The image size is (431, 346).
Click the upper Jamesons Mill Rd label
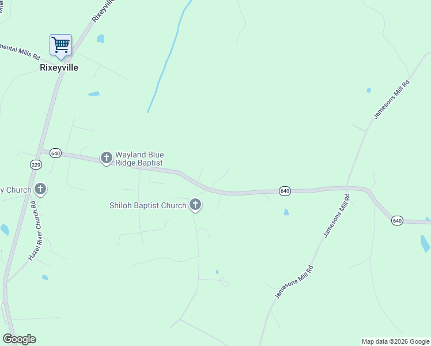point(392,99)
